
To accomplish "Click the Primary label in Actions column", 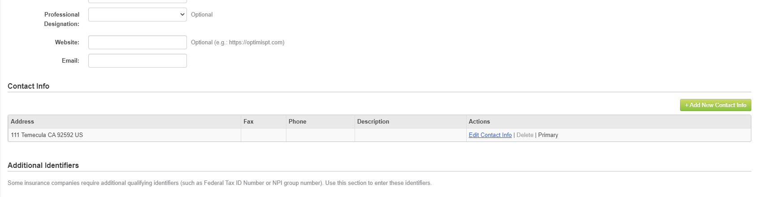I will (x=548, y=135).
